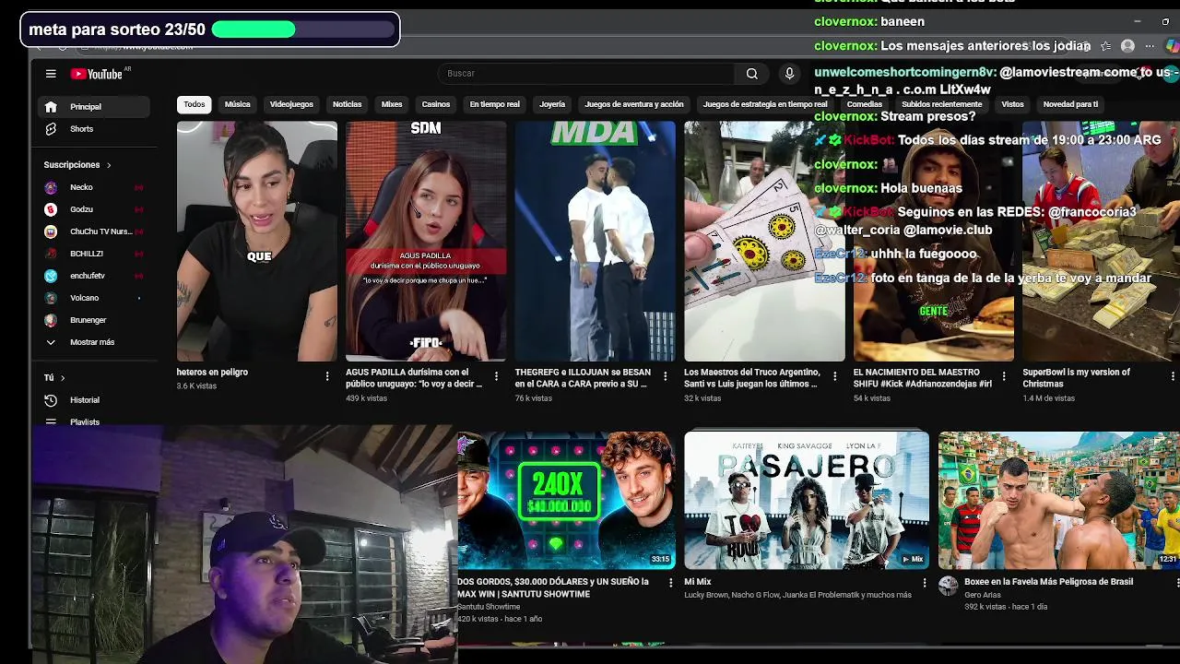Open BCHILLZI channel subscription
This screenshot has width=1180, height=664.
(x=94, y=254)
